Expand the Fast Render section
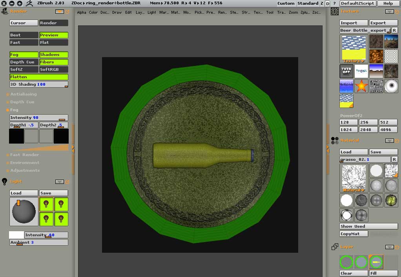Viewport: 401px width, 277px height. (24, 155)
